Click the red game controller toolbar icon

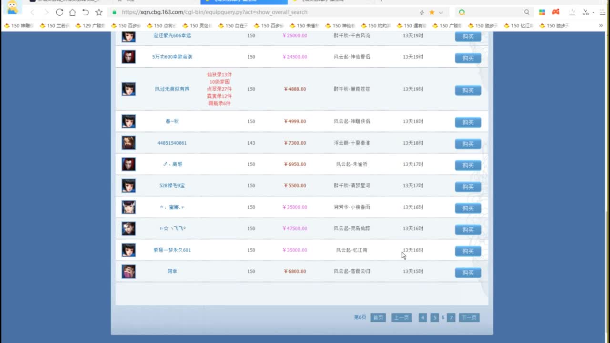(x=556, y=12)
